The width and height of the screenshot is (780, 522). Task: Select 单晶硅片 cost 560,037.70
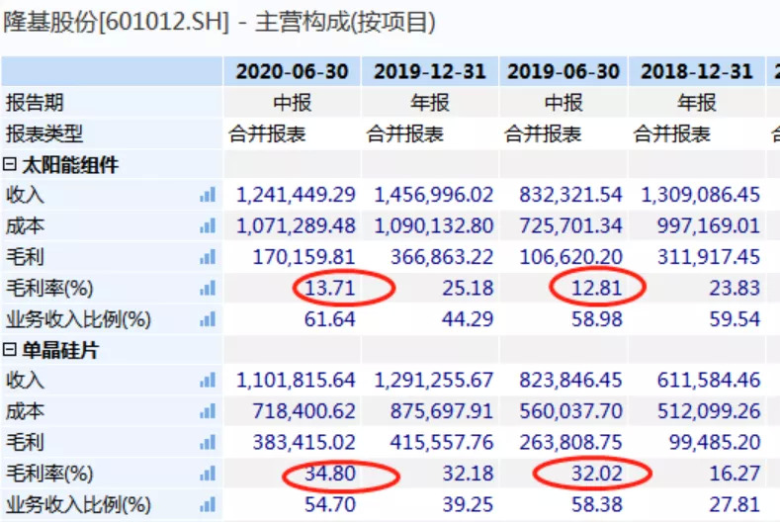tap(570, 411)
